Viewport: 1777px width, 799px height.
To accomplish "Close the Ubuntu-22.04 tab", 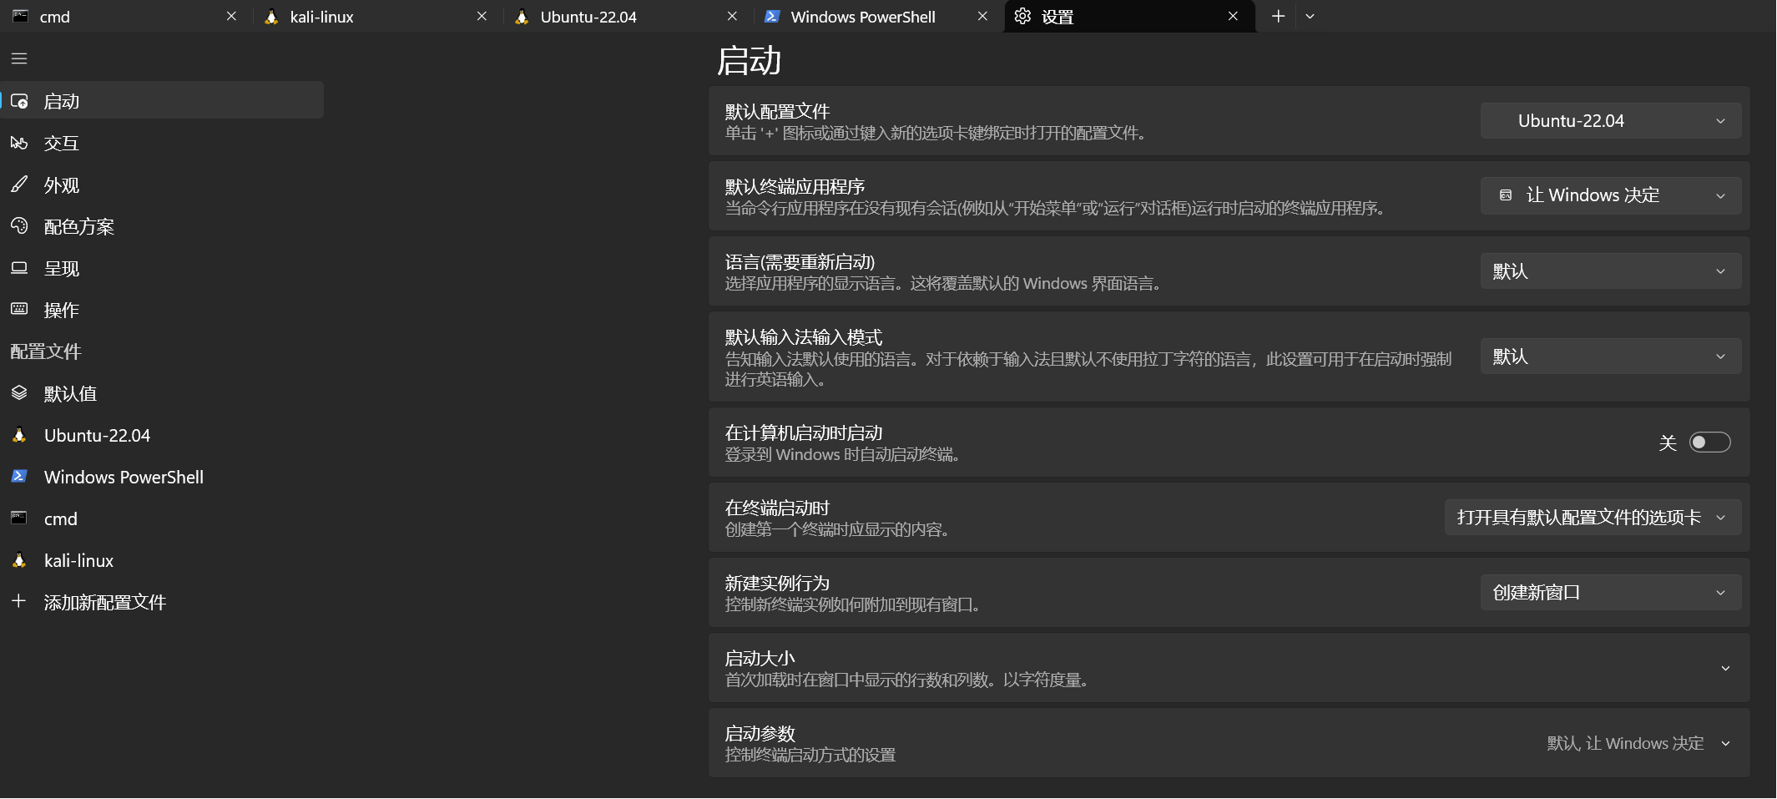I will tap(733, 16).
